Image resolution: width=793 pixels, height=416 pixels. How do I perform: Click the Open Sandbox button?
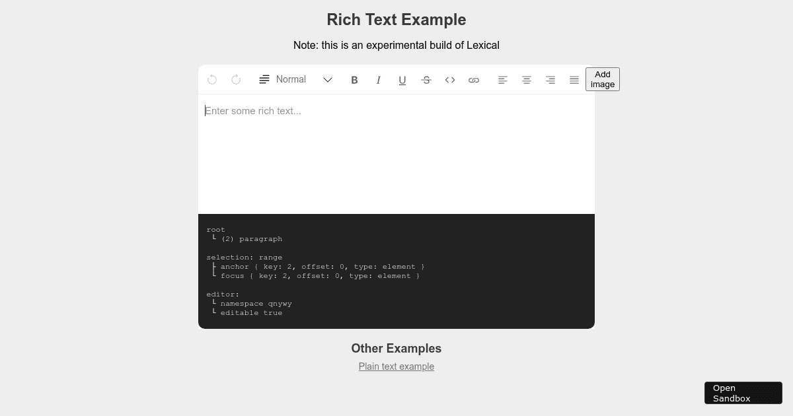[743, 393]
